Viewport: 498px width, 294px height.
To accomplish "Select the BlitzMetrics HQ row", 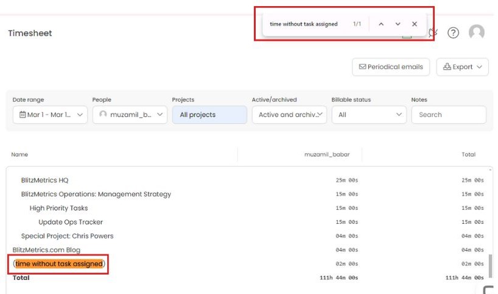I will [44, 181].
